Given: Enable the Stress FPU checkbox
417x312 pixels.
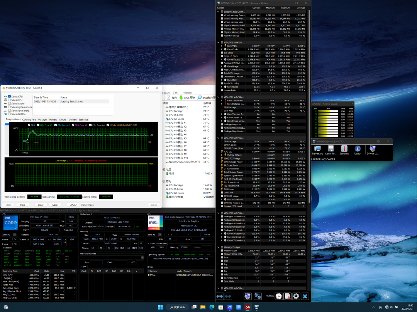Looking at the screenshot, I should tap(10, 100).
